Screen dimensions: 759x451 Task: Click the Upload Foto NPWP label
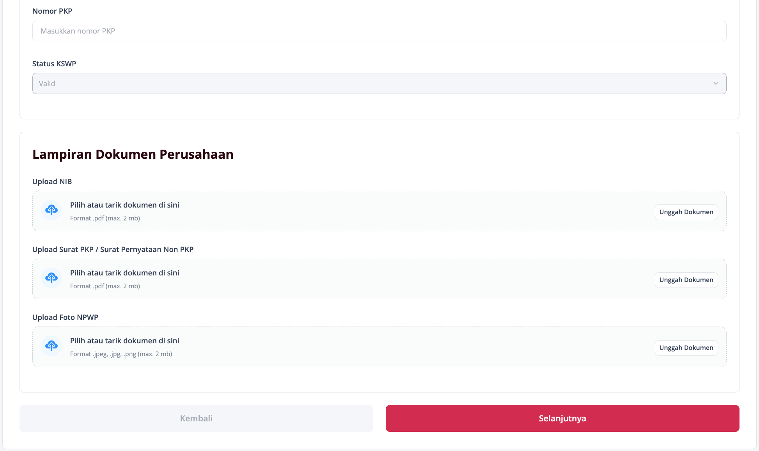pos(66,317)
